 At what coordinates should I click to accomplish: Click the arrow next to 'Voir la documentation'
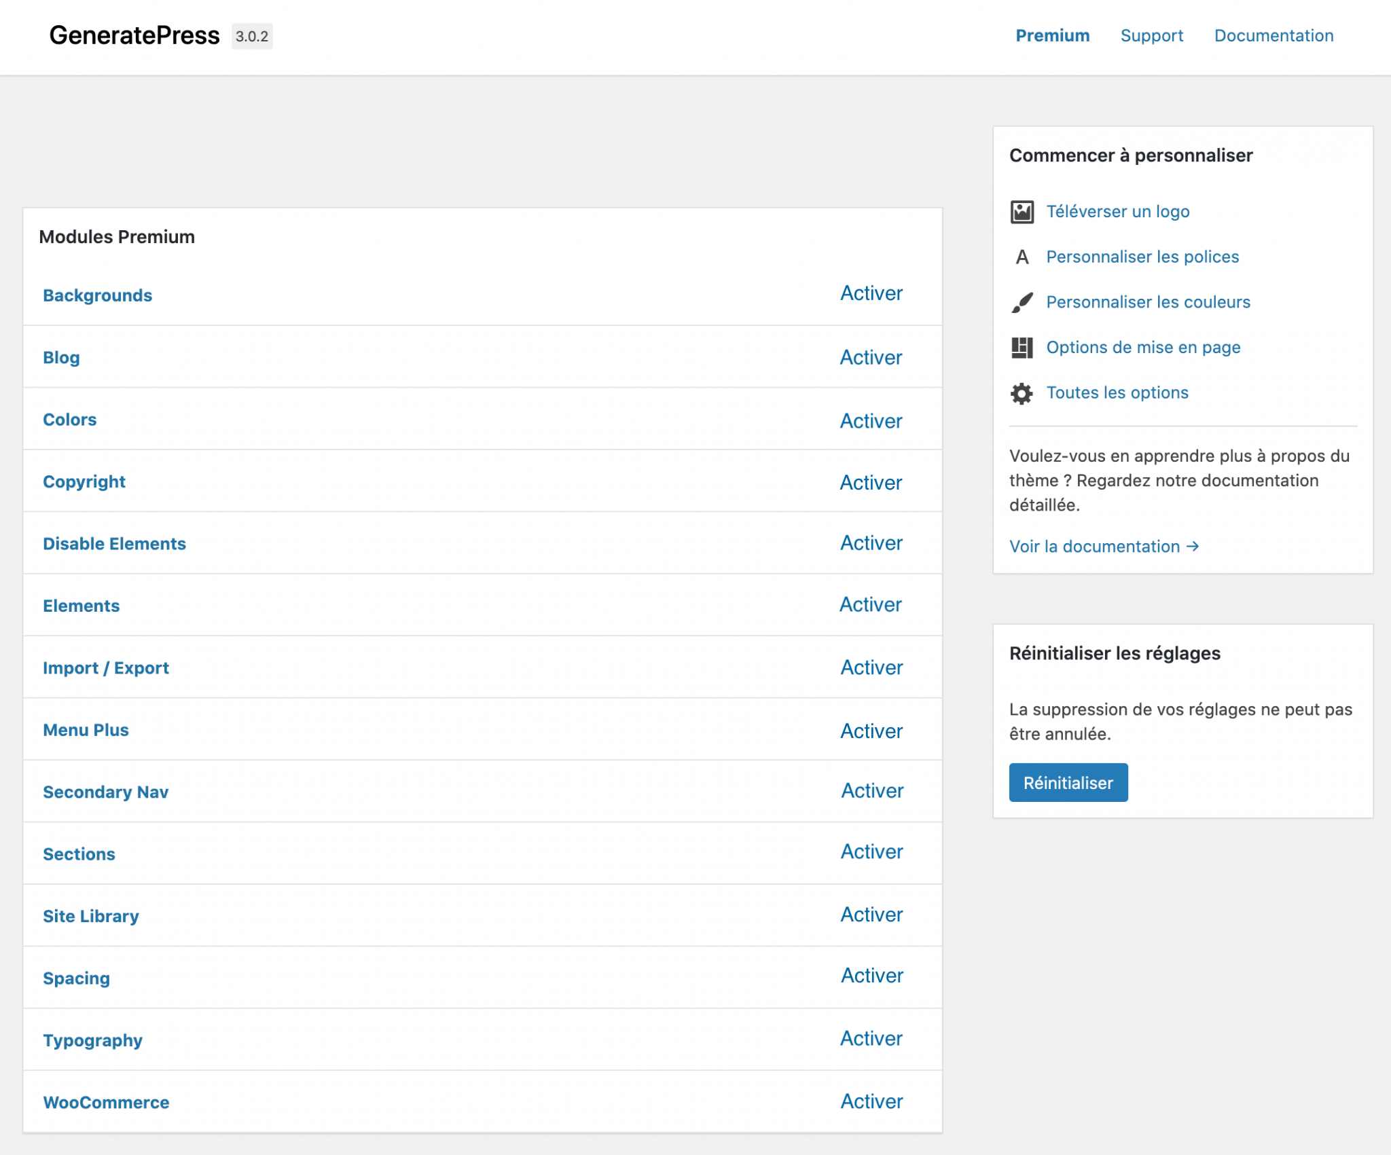point(1193,546)
